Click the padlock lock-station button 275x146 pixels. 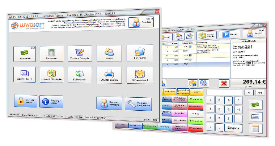[x=25, y=101]
